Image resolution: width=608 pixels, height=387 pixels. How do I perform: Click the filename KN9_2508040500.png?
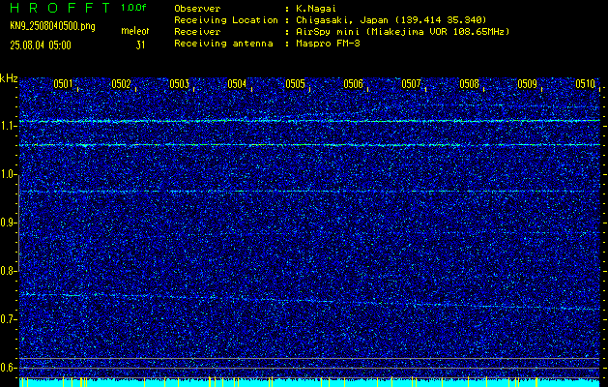click(52, 27)
